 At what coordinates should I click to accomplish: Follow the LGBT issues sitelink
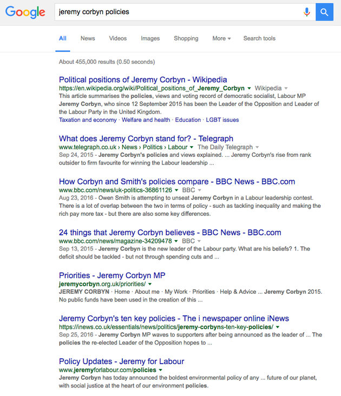222,120
